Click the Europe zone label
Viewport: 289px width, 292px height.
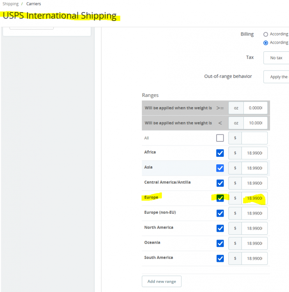pyautogui.click(x=151, y=197)
